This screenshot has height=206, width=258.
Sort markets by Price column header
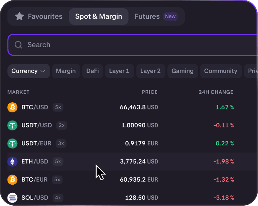(x=150, y=92)
